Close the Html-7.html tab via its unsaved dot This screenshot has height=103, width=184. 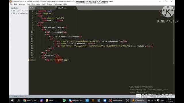click(x=74, y=8)
